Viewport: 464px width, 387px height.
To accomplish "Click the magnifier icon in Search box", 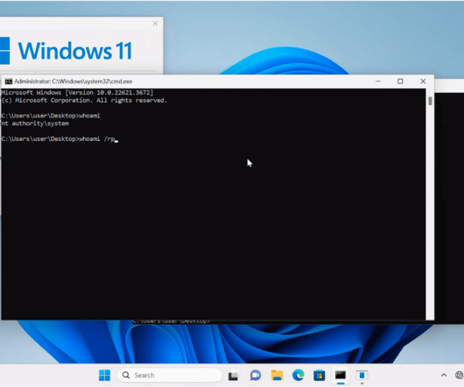I will pos(126,375).
